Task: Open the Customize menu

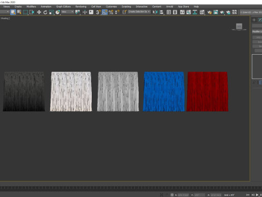Action: (x=111, y=7)
